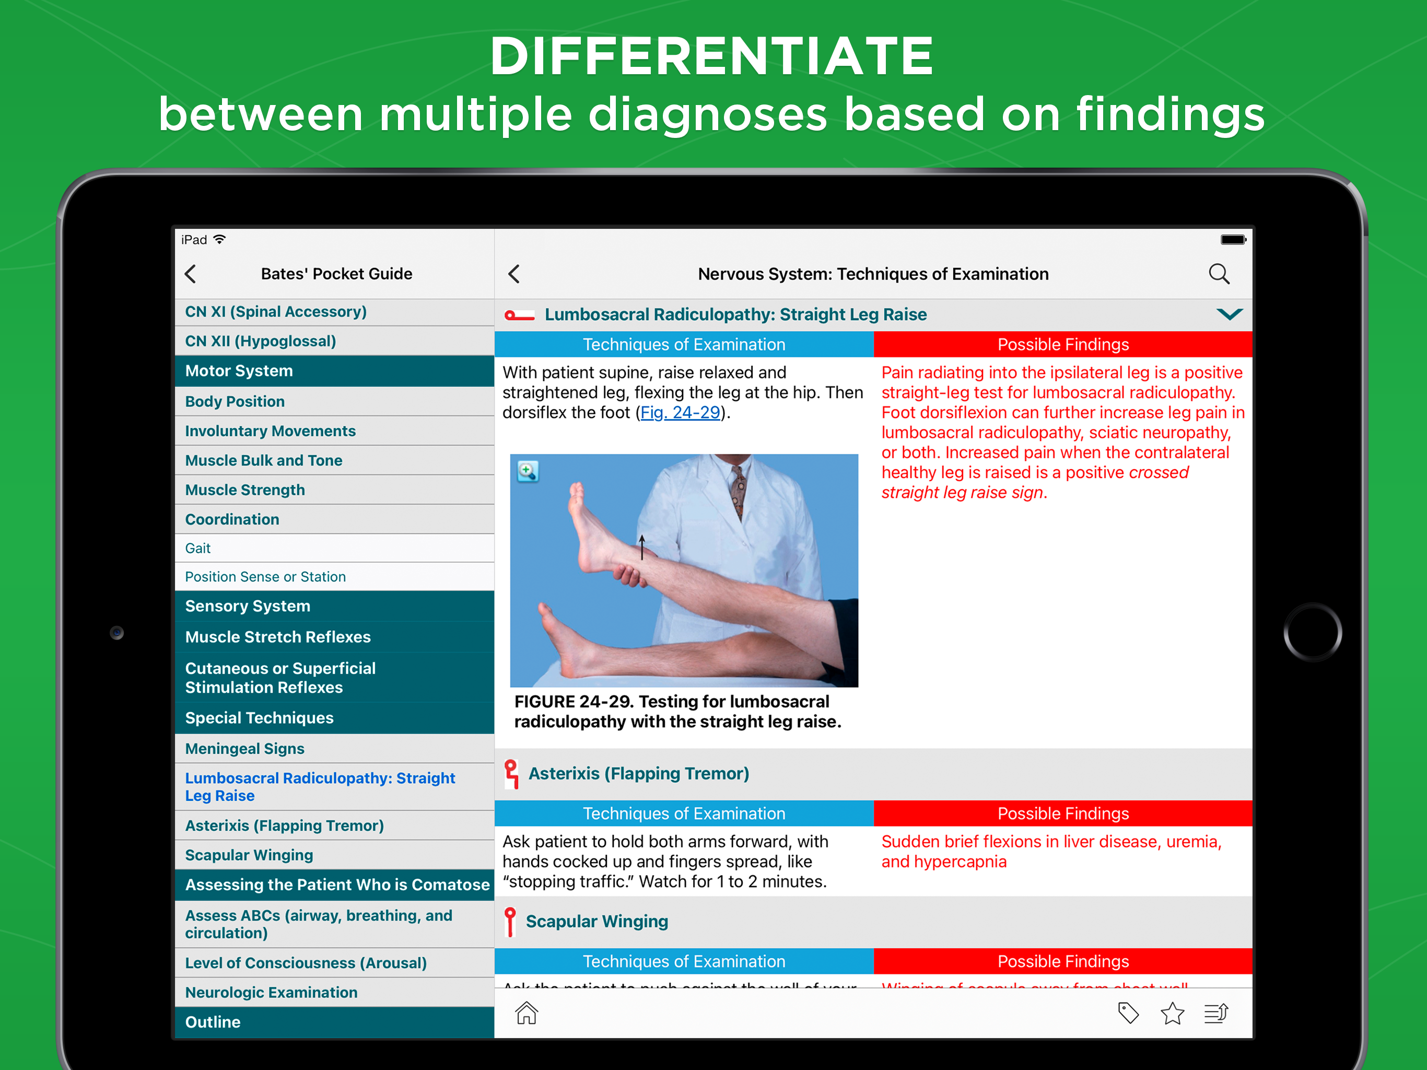Image resolution: width=1427 pixels, height=1070 pixels.
Task: Zoom the figure with magnifier overlay icon
Action: tap(528, 472)
